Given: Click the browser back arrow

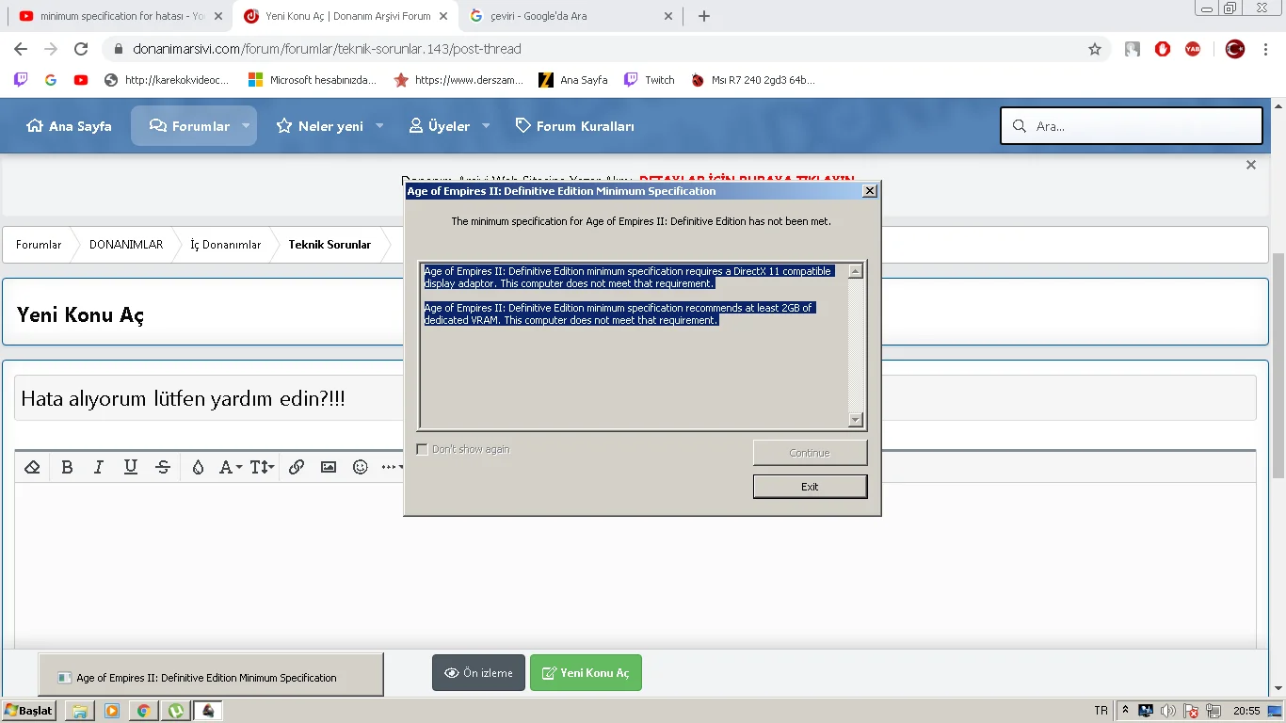Looking at the screenshot, I should [x=21, y=49].
